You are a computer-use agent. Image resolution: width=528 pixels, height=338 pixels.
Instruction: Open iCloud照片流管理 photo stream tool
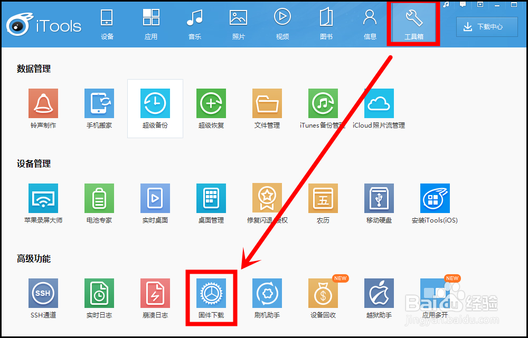pos(379,103)
